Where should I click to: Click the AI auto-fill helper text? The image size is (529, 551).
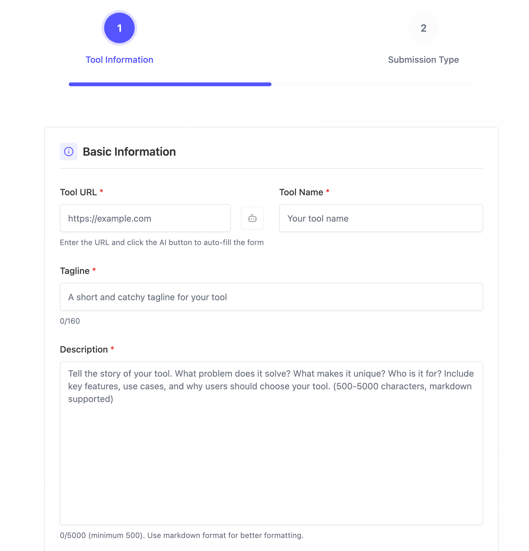click(x=162, y=243)
